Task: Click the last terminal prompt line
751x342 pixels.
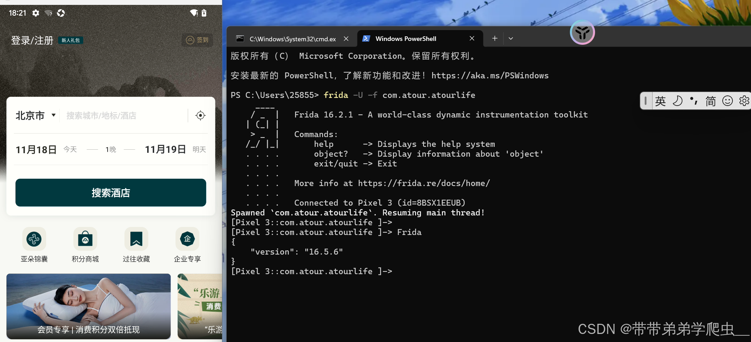Action: click(312, 271)
